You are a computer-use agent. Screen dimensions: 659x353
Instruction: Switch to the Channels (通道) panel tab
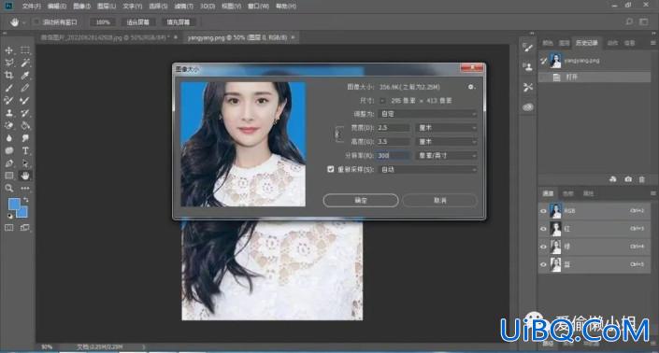click(548, 193)
